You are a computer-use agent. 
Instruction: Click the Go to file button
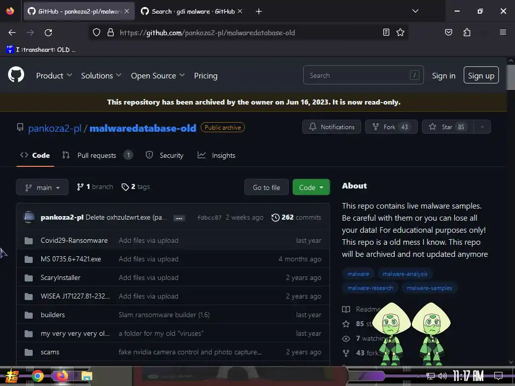click(x=267, y=187)
